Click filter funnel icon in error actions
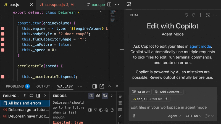The height and width of the screenshot is (124, 221). pyautogui.click(x=95, y=110)
